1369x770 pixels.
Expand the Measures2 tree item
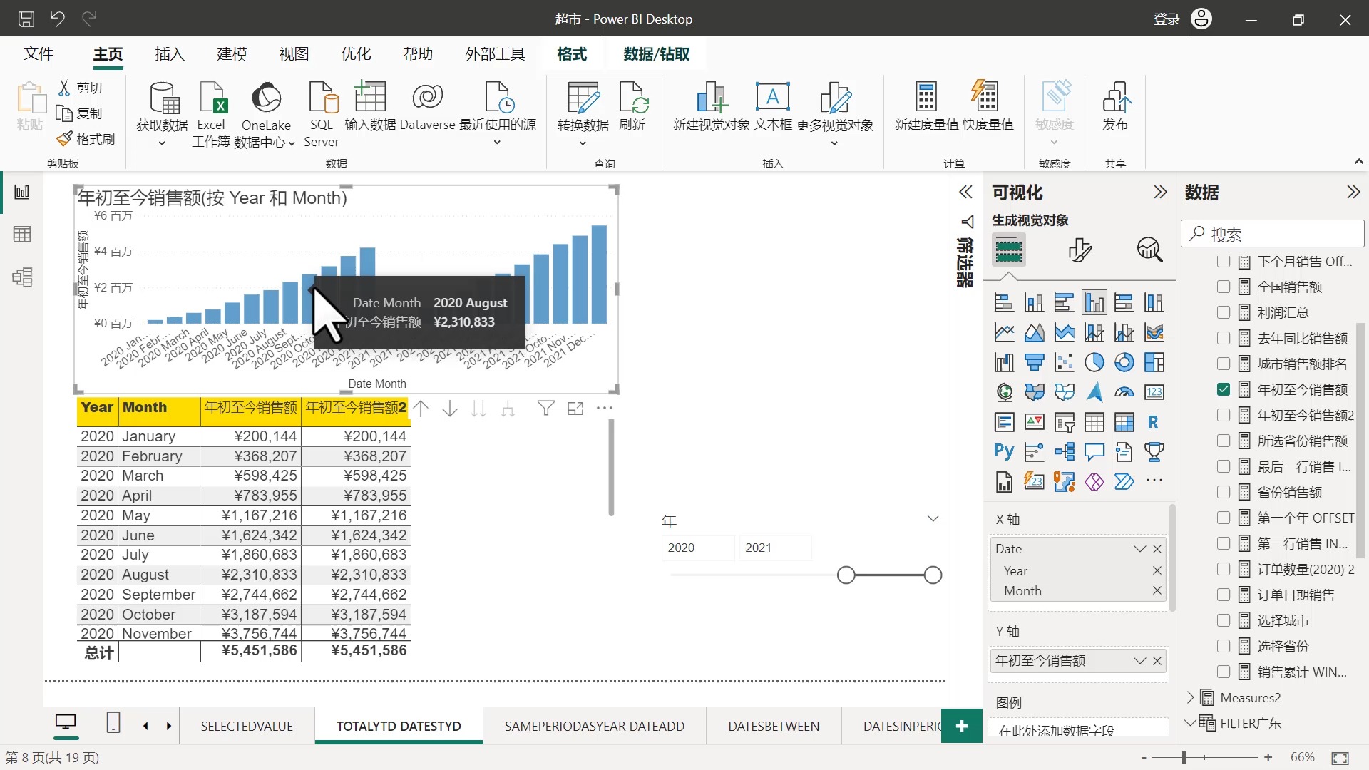point(1190,697)
